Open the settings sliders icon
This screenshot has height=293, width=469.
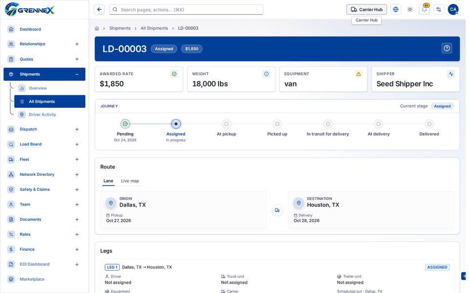439,10
